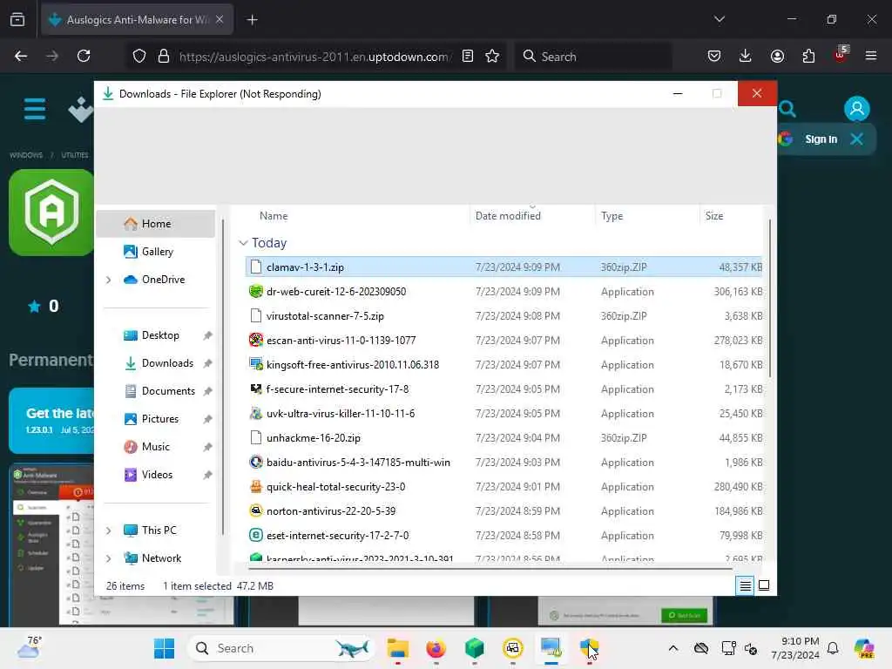Click the Firefox URL address field
The height and width of the screenshot is (669, 892).
(314, 57)
